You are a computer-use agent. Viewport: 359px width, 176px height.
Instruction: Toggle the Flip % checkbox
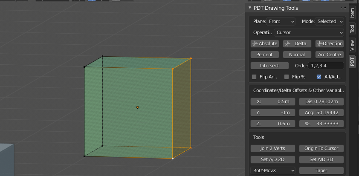(286, 77)
